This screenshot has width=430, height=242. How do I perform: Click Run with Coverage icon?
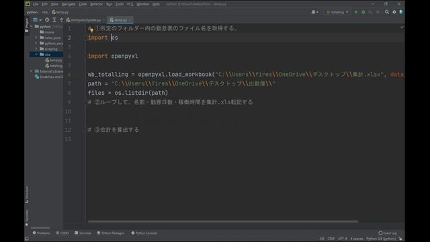370,12
